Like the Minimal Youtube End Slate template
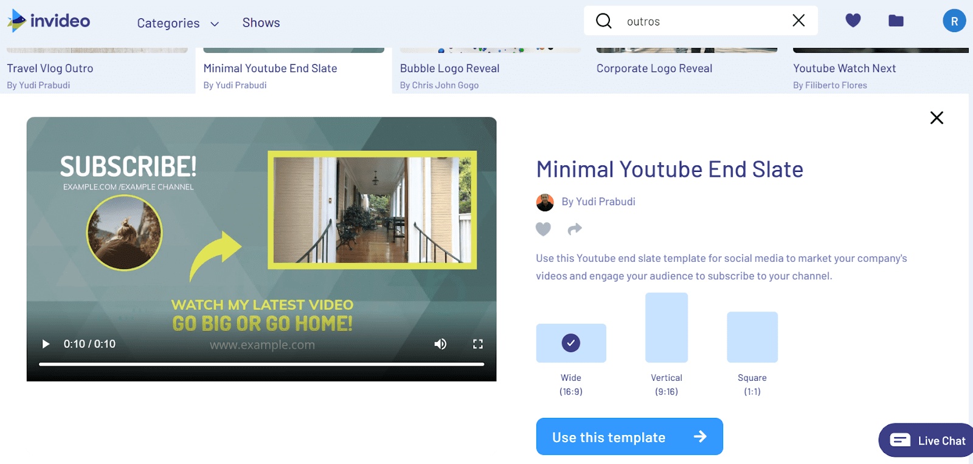 tap(543, 229)
